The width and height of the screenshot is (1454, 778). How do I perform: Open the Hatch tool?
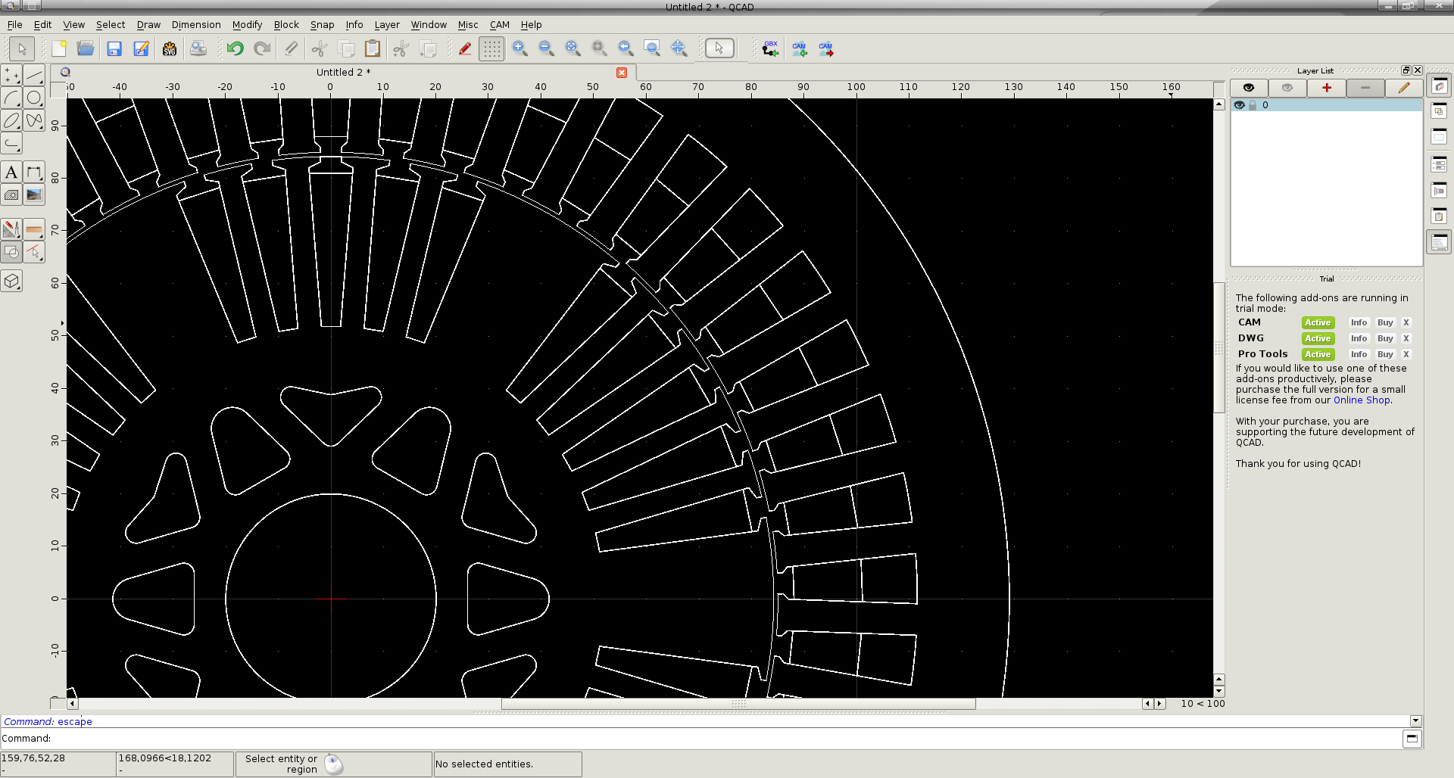pos(11,195)
